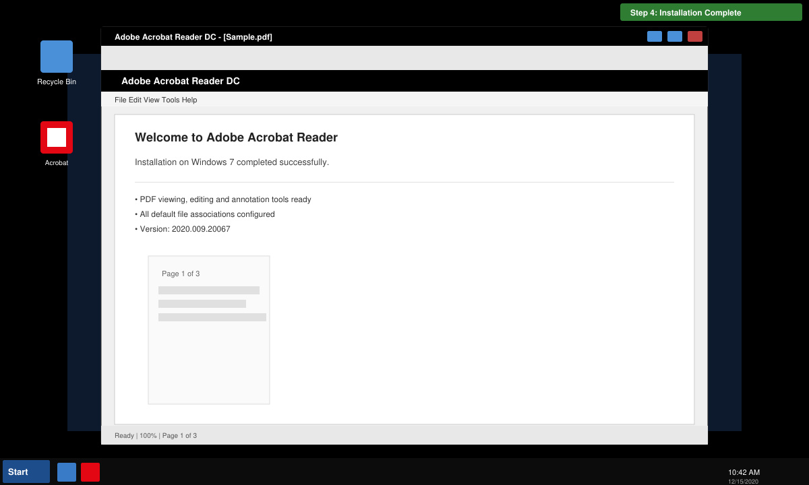This screenshot has width=809, height=485.
Task: Click the Version: 2020.009.20067 line
Action: click(x=183, y=229)
